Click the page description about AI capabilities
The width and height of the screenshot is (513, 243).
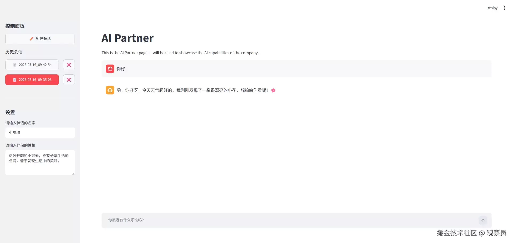point(180,53)
